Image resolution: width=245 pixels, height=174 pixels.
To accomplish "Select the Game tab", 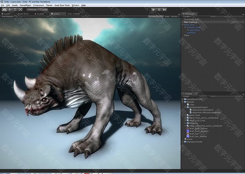I will coord(58,14).
